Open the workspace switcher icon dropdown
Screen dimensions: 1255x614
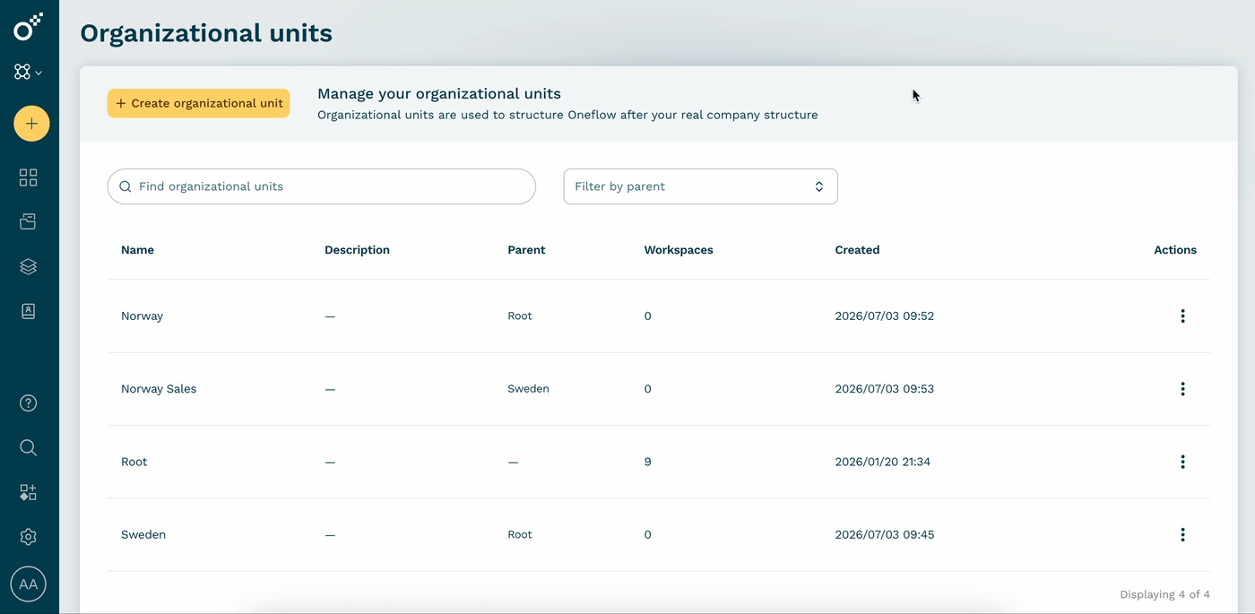tap(29, 73)
